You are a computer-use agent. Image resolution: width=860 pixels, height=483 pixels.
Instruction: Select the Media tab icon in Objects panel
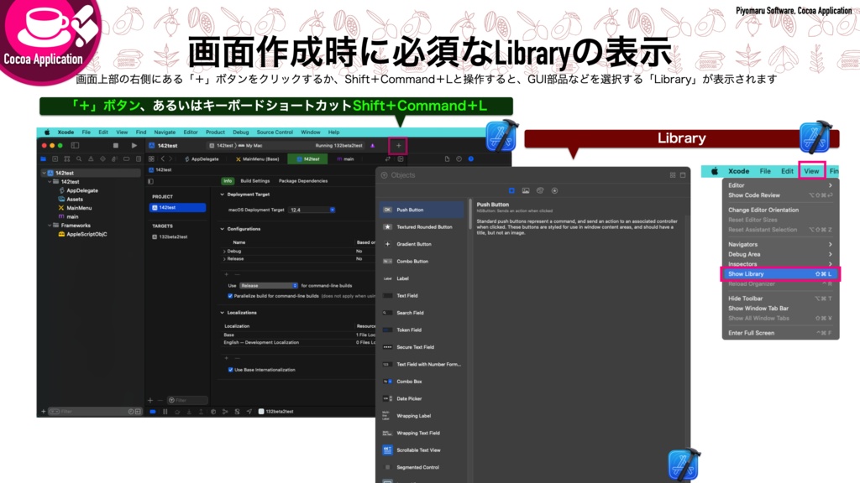(x=527, y=190)
